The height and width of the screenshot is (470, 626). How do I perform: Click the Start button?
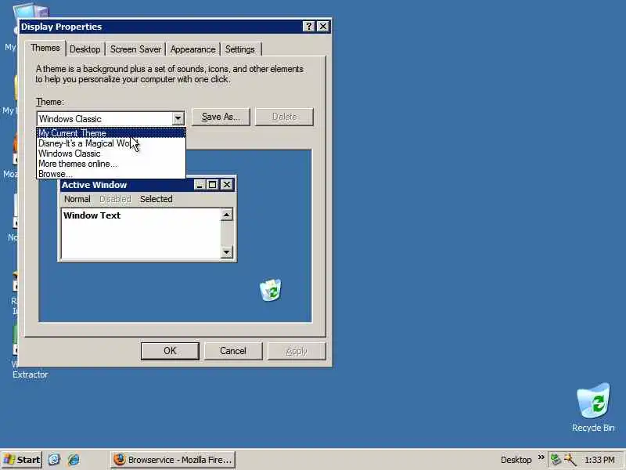click(x=22, y=460)
